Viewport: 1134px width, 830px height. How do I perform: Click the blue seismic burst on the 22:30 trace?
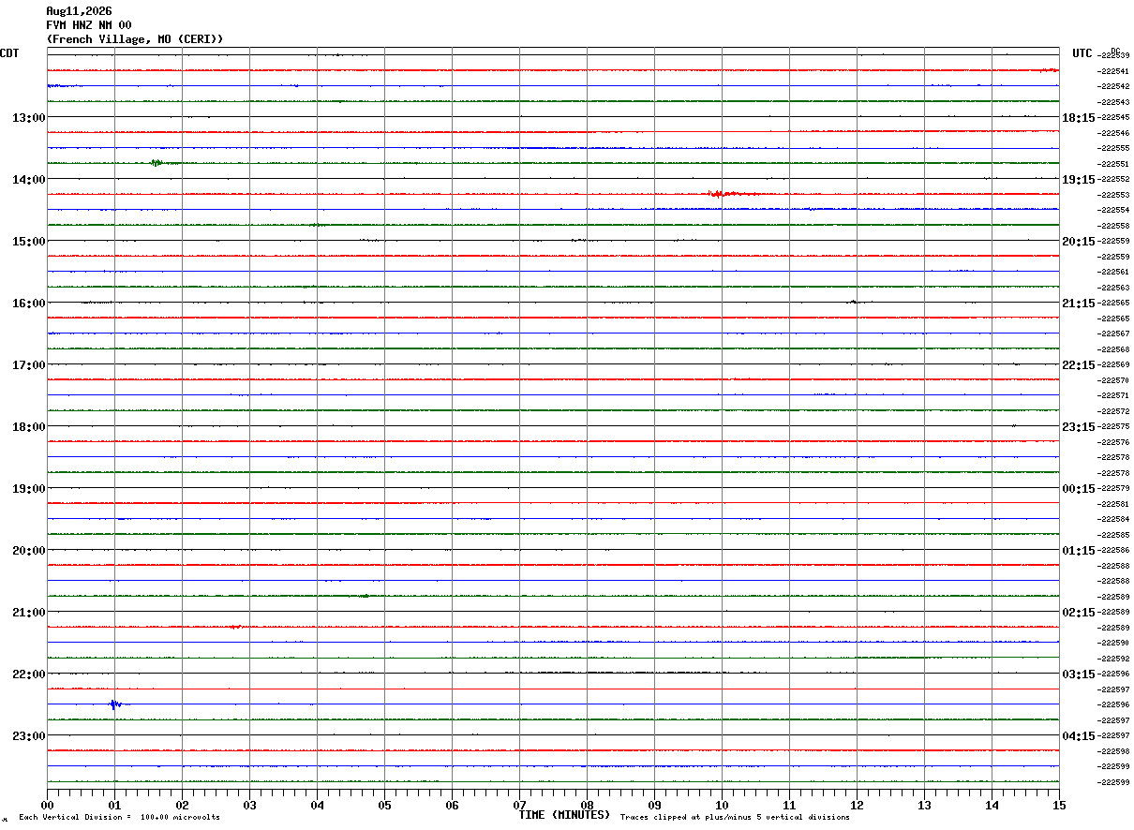point(115,704)
